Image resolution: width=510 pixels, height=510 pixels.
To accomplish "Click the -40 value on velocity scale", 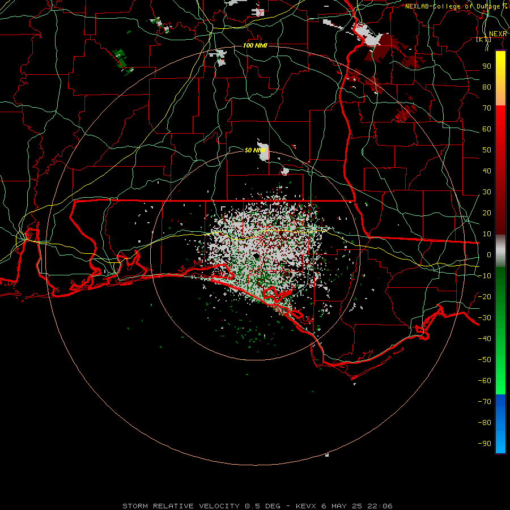I will click(x=484, y=339).
